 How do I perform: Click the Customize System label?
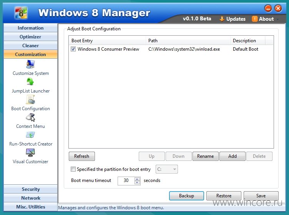(x=31, y=73)
